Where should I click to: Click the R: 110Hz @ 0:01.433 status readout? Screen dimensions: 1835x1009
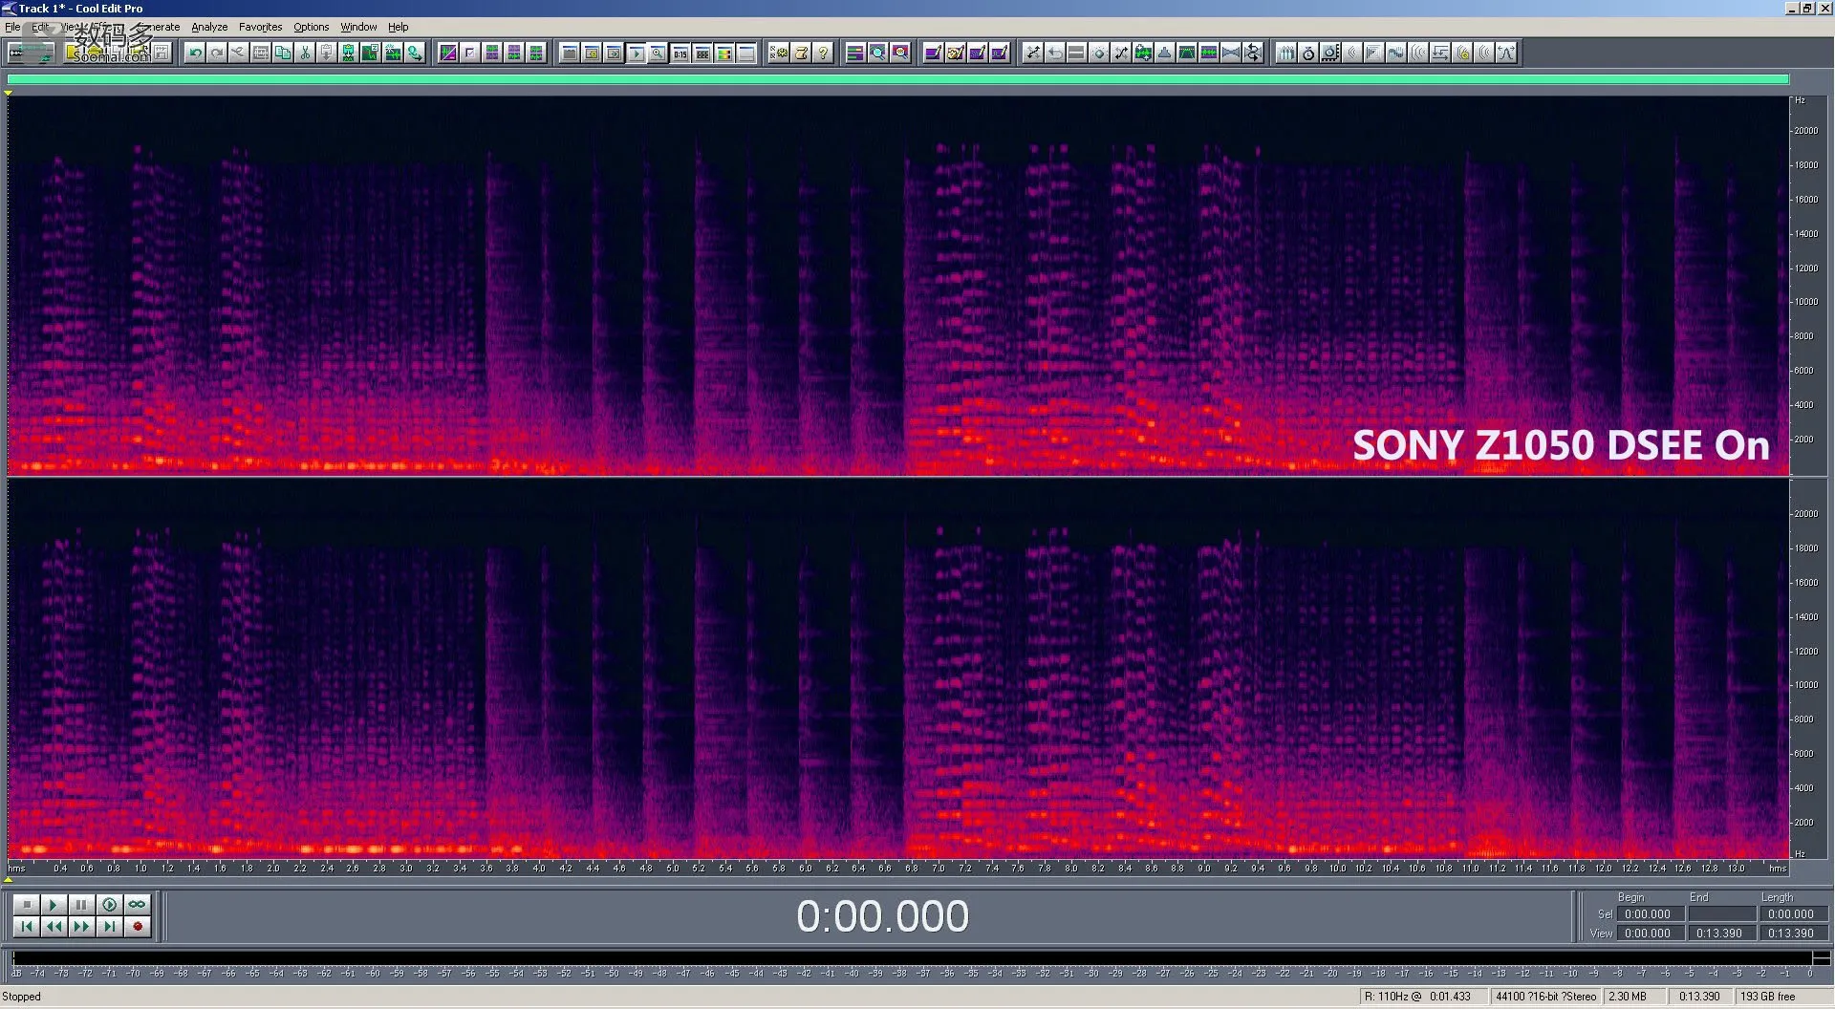1417,997
